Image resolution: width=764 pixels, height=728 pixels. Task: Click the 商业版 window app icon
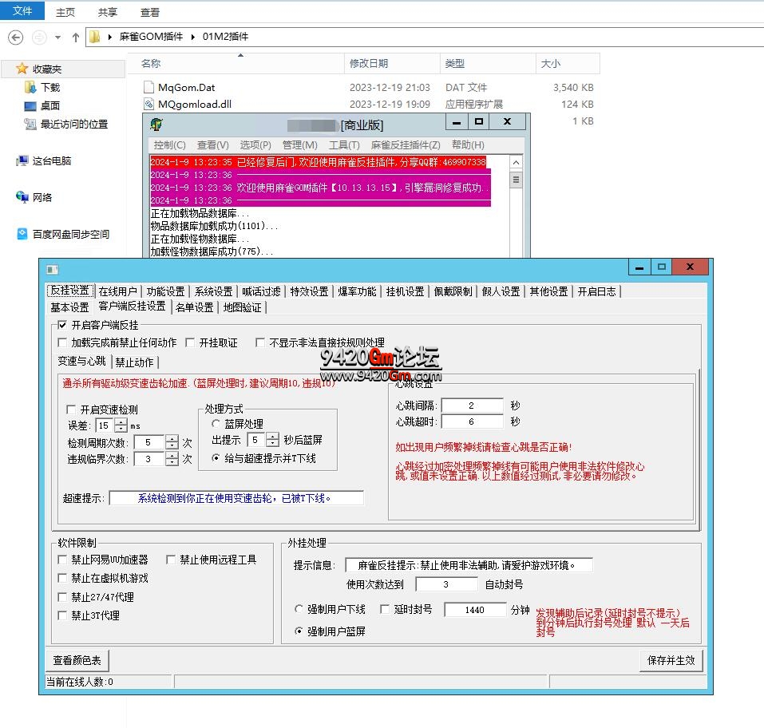[x=156, y=125]
